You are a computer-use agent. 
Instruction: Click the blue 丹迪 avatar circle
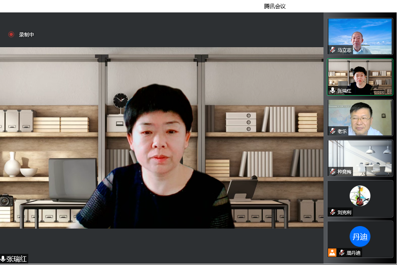pos(360,236)
